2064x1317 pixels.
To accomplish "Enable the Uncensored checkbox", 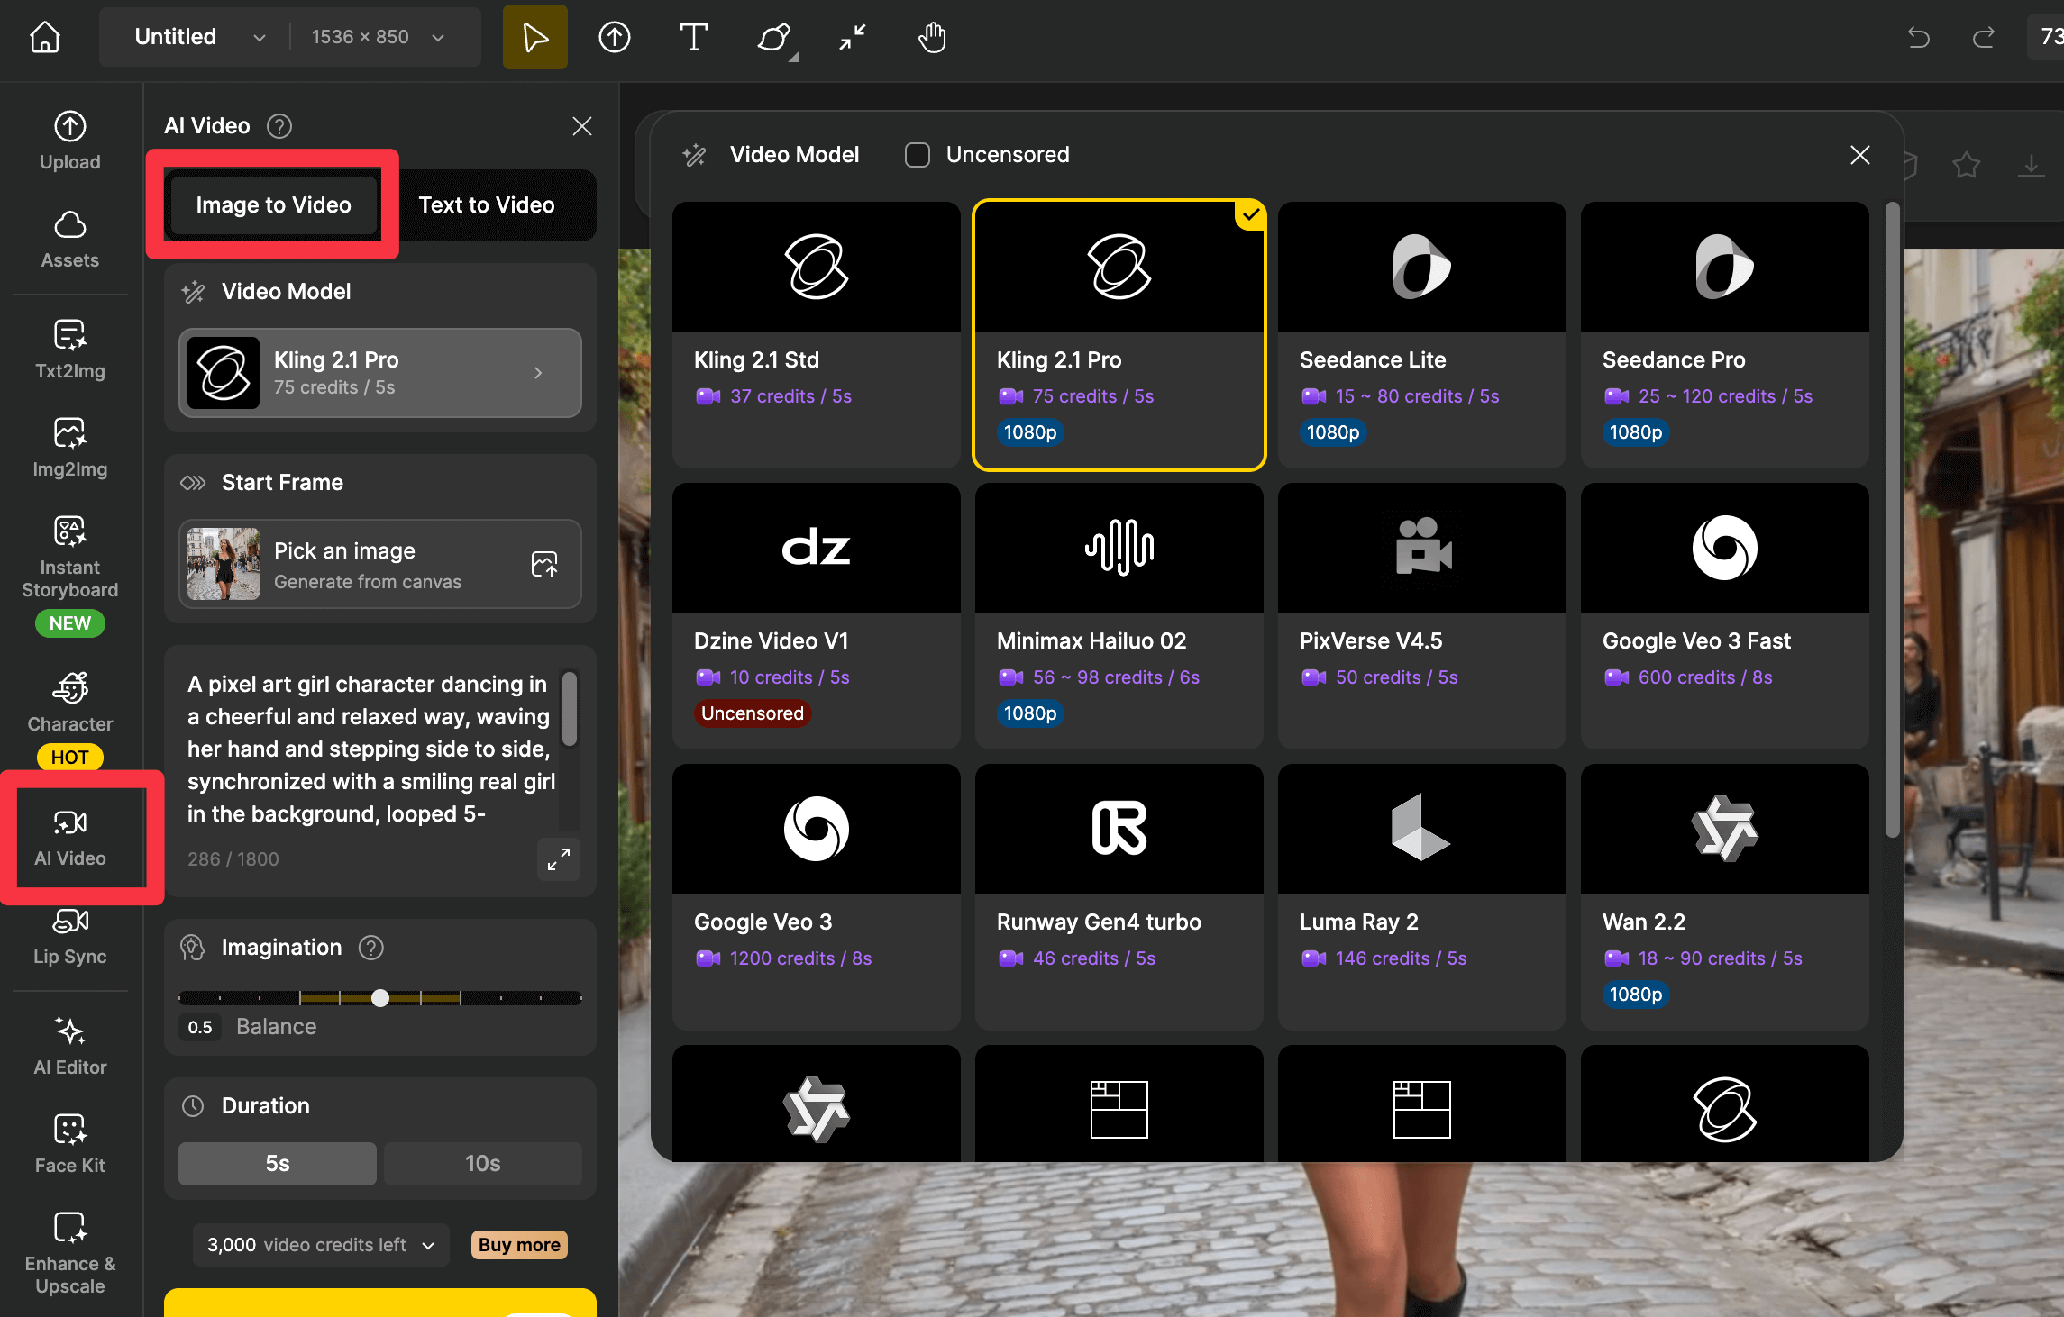I will 918,155.
